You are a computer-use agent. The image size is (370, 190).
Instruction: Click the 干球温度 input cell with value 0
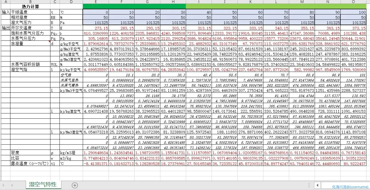coord(95,12)
